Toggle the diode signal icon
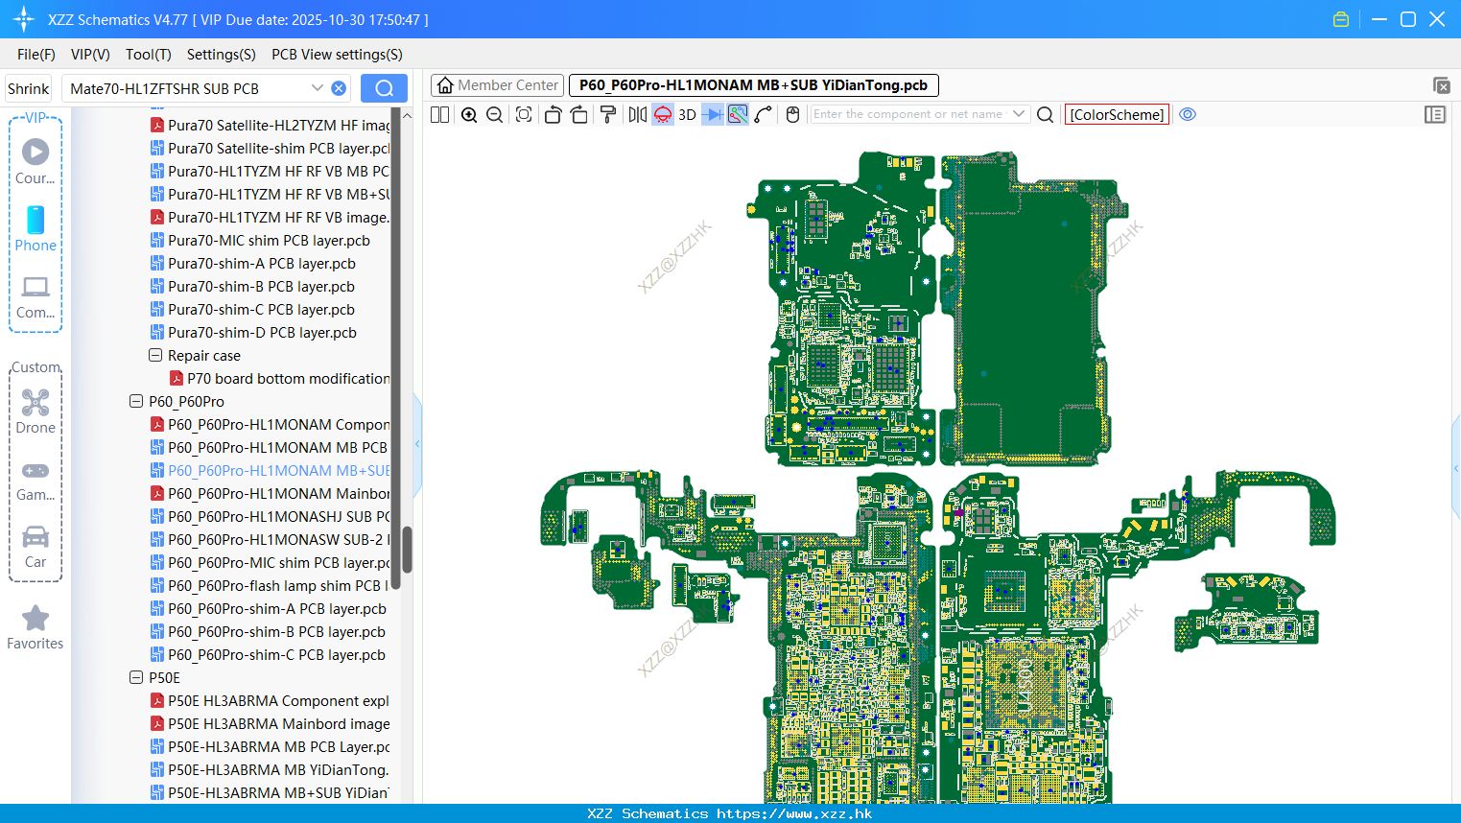1461x823 pixels. point(713,114)
